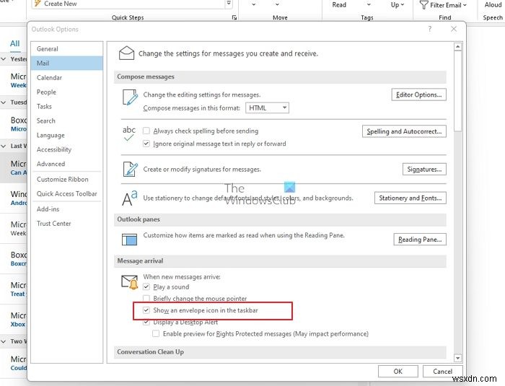This screenshot has width=505, height=386.
Task: Open the People options category
Action: (67, 92)
